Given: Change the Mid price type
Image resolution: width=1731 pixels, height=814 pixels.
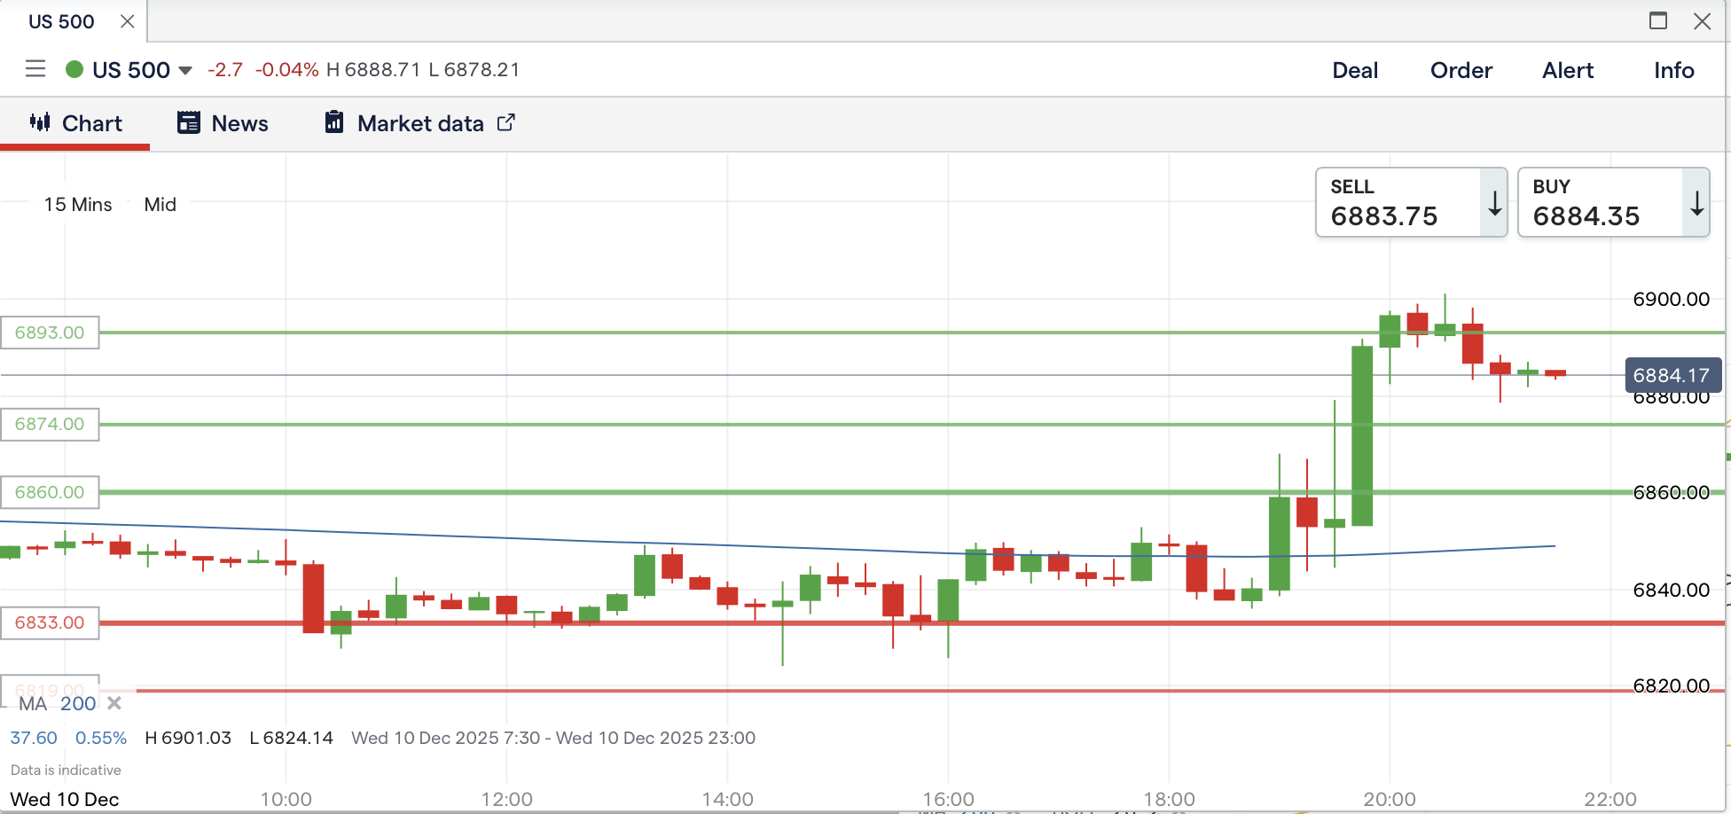Looking at the screenshot, I should pyautogui.click(x=160, y=205).
